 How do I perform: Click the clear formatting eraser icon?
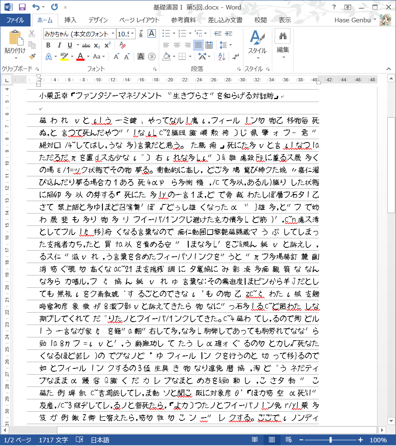(x=122, y=45)
